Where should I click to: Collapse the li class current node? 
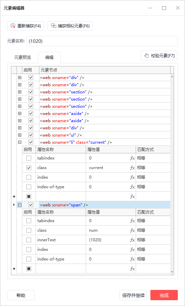point(20,142)
